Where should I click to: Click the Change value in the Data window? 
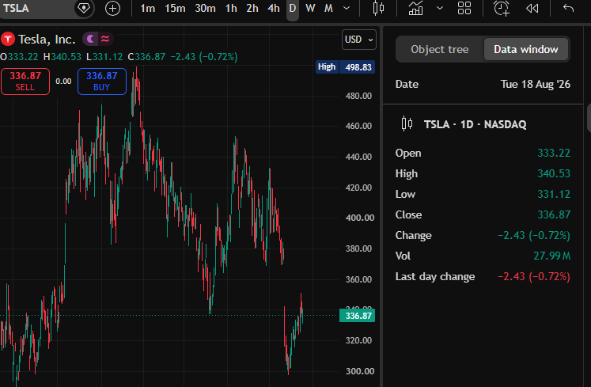click(x=534, y=235)
